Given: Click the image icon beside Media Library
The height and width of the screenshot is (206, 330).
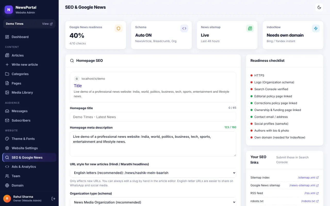Looking at the screenshot, I should [7, 92].
